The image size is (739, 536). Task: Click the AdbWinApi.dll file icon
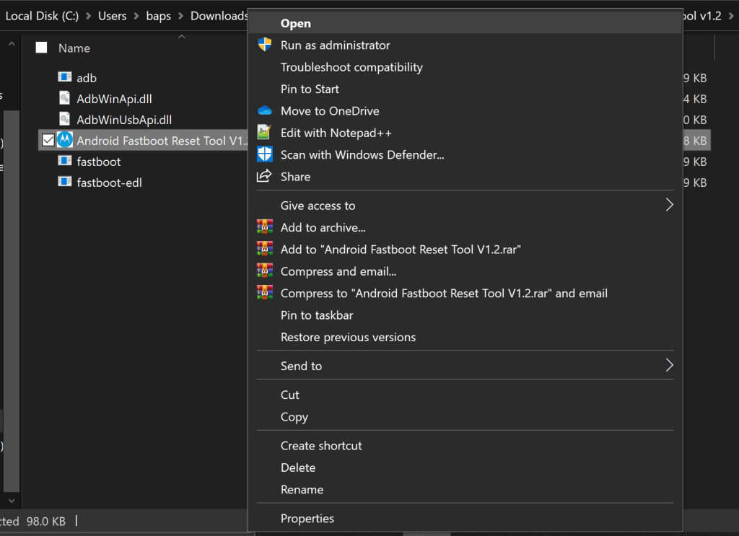(64, 98)
